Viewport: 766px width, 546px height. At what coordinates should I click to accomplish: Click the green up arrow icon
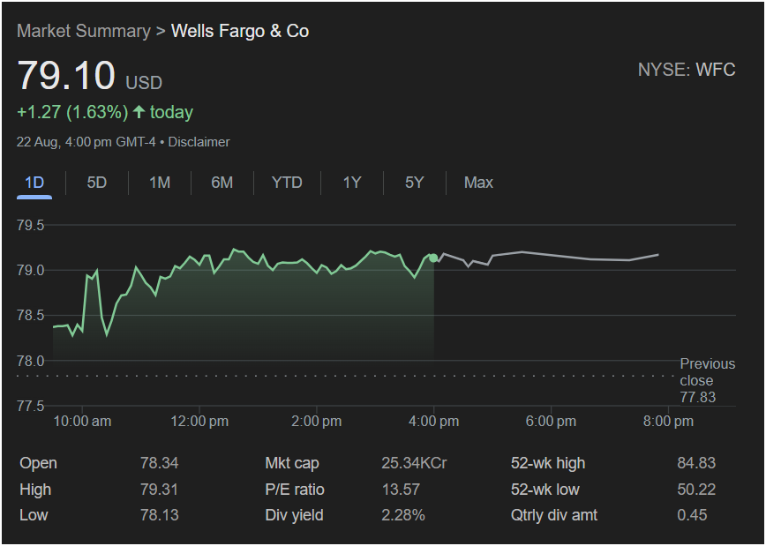pyautogui.click(x=139, y=112)
